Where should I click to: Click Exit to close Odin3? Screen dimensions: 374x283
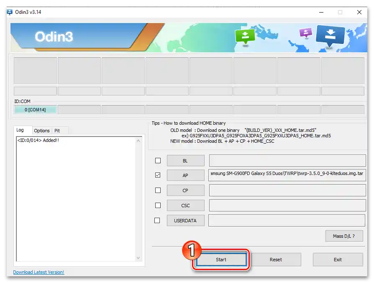[338, 260]
